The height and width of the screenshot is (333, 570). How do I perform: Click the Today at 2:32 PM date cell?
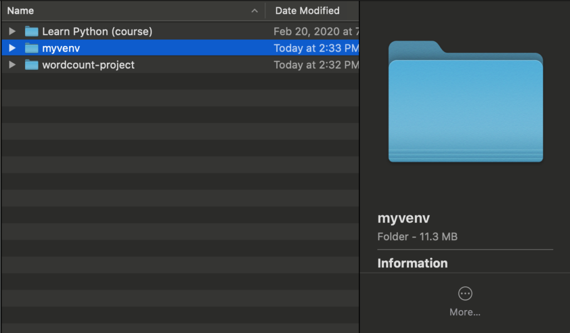(316, 64)
